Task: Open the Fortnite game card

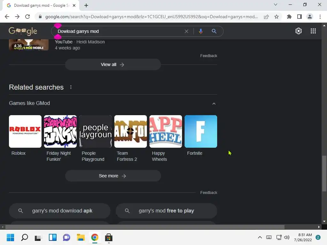Action: point(201,135)
